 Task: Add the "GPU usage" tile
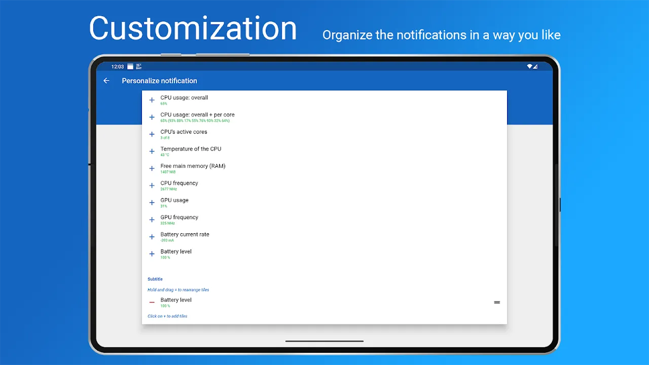152,202
